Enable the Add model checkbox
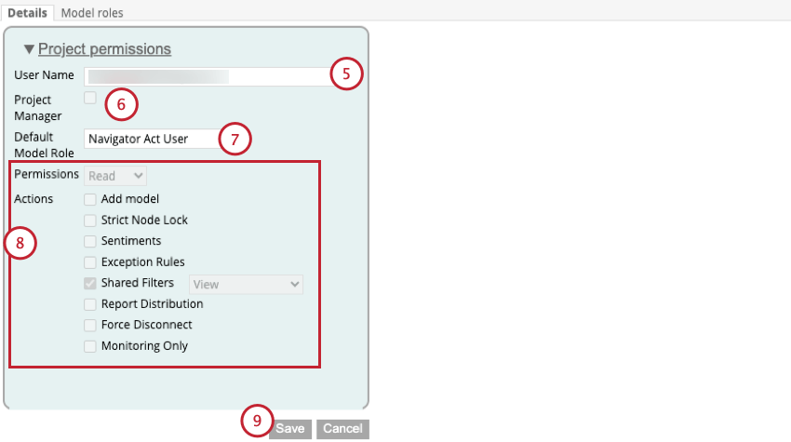Image resolution: width=791 pixels, height=442 pixels. [x=89, y=199]
